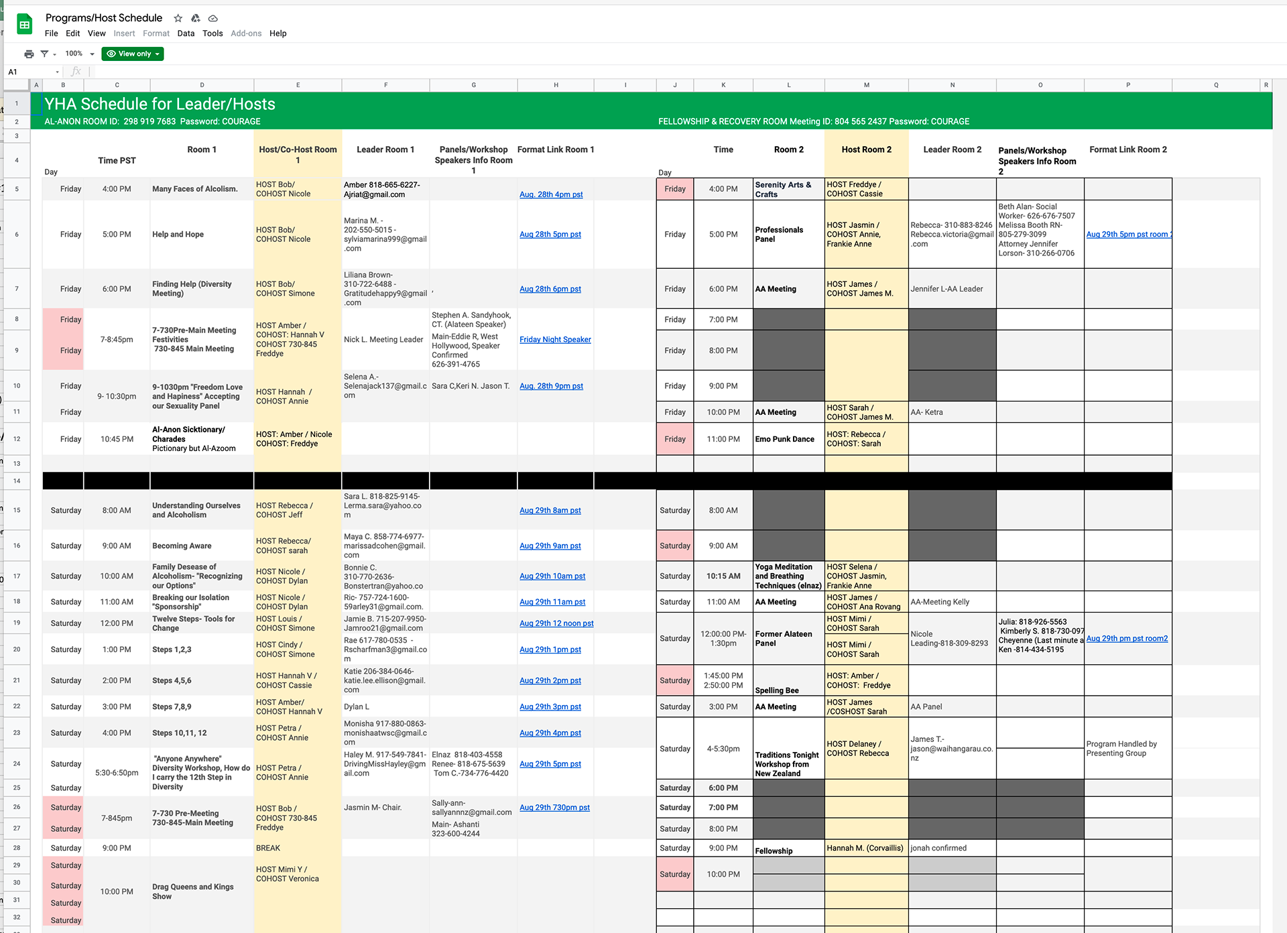Open the Aug 29th 10am pst link
The height and width of the screenshot is (933, 1287).
pos(552,576)
